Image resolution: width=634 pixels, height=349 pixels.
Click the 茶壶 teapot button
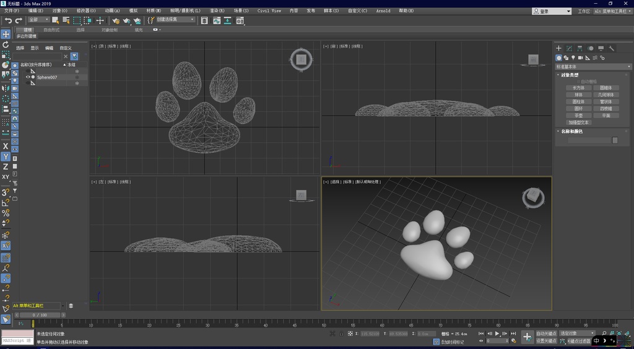click(579, 116)
